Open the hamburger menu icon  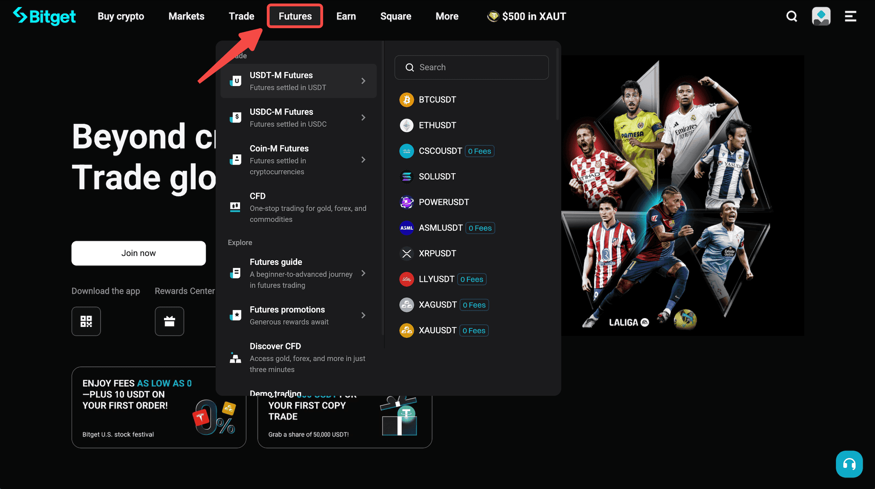850,16
